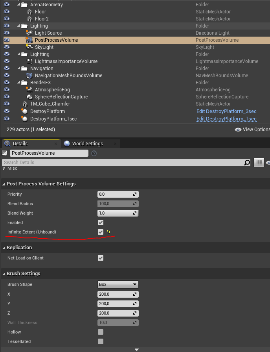This screenshot has height=352, width=270.
Task: Open the property matrix grid view button
Action: [259, 163]
